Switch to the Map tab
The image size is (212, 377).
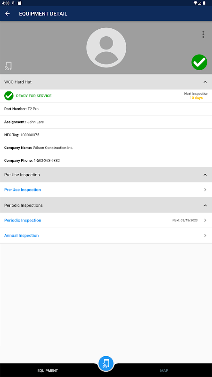(164, 370)
